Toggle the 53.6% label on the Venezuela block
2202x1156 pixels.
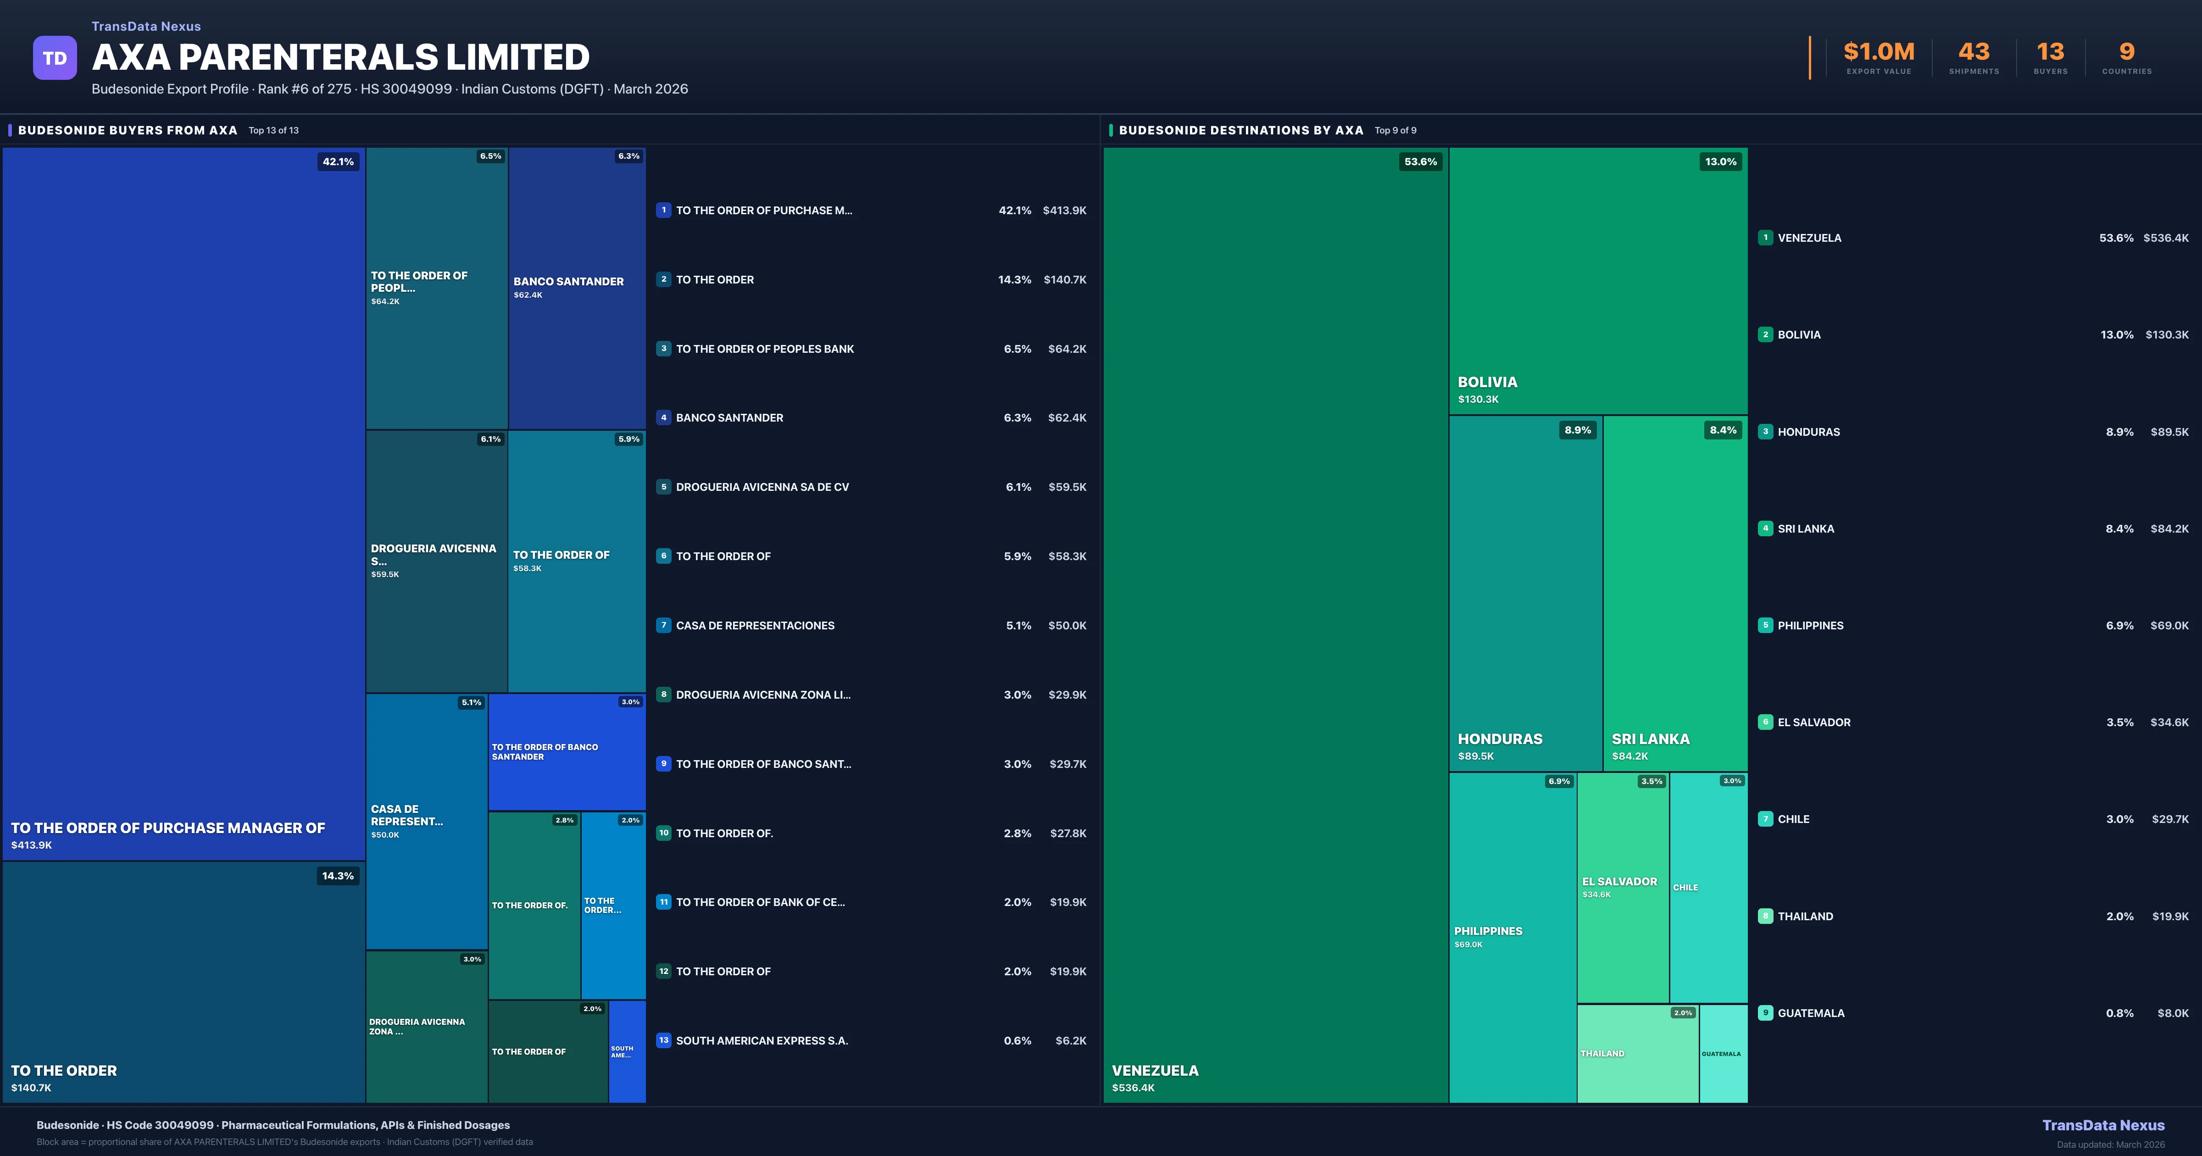pyautogui.click(x=1420, y=161)
